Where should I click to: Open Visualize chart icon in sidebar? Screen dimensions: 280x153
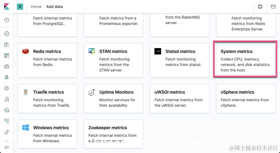[x=7, y=45]
